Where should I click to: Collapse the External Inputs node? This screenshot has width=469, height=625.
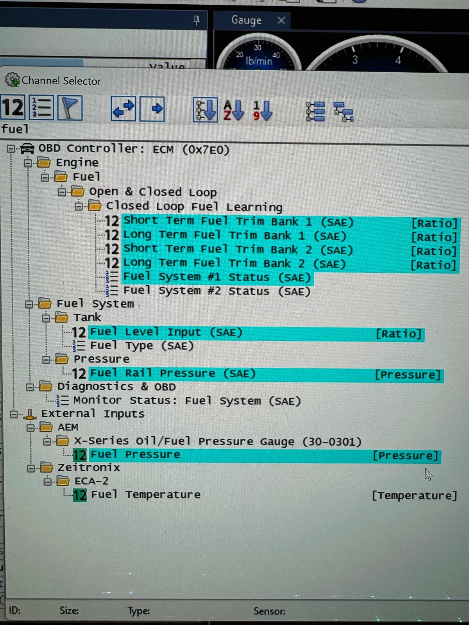pyautogui.click(x=14, y=414)
